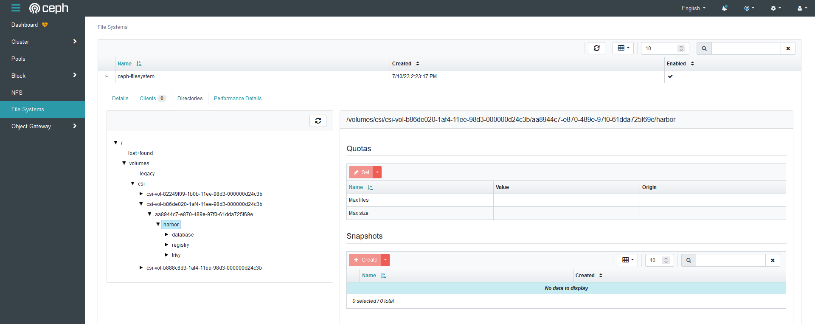Image resolution: width=815 pixels, height=324 pixels.
Task: Focus the file systems search field
Action: [746, 48]
